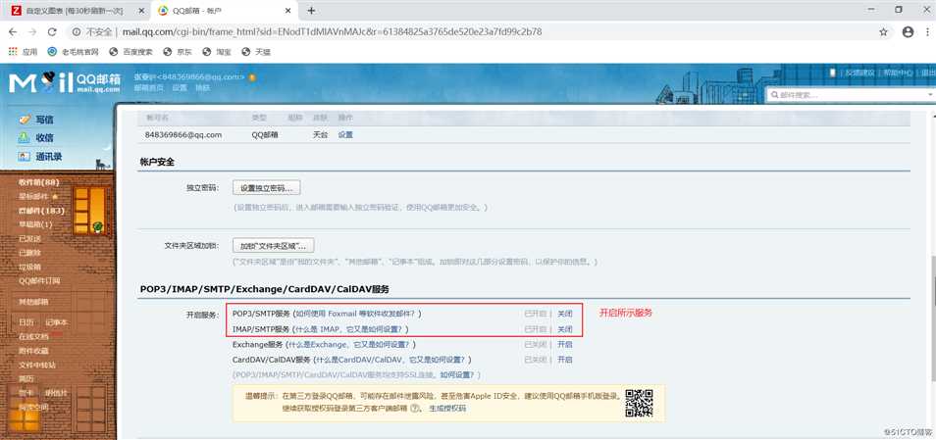Click the browser back arrow
936x440 pixels.
coord(13,31)
